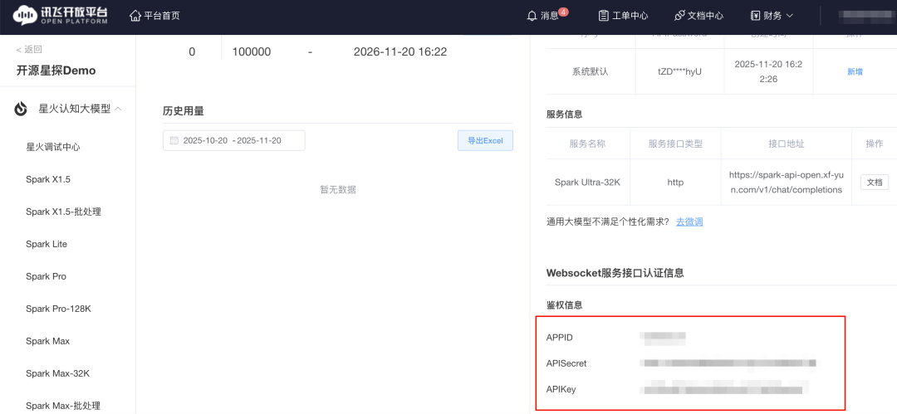The width and height of the screenshot is (897, 414).
Task: Click the work order center clipboard icon
Action: tap(604, 16)
